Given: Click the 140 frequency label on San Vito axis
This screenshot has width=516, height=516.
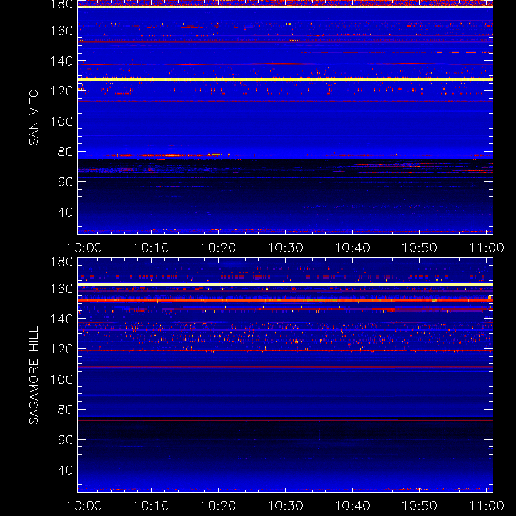Looking at the screenshot, I should tap(61, 61).
